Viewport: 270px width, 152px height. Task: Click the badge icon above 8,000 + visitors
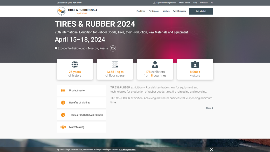[195, 64]
